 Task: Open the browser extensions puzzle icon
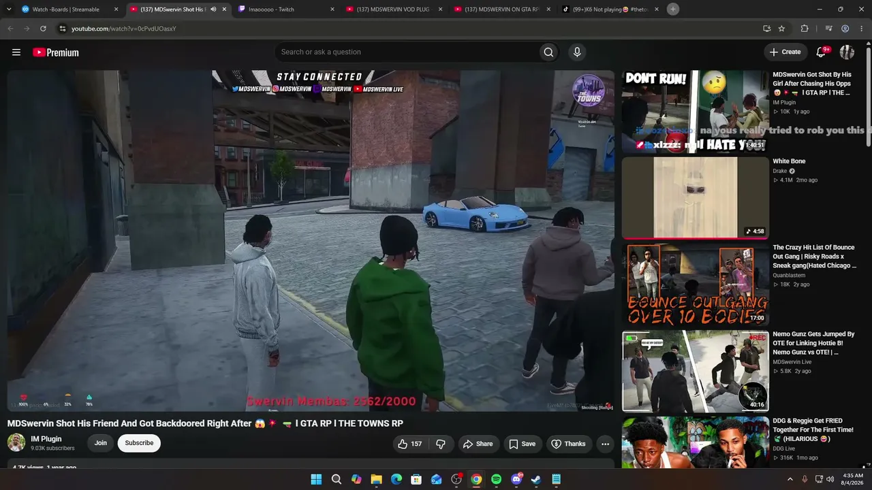point(805,29)
